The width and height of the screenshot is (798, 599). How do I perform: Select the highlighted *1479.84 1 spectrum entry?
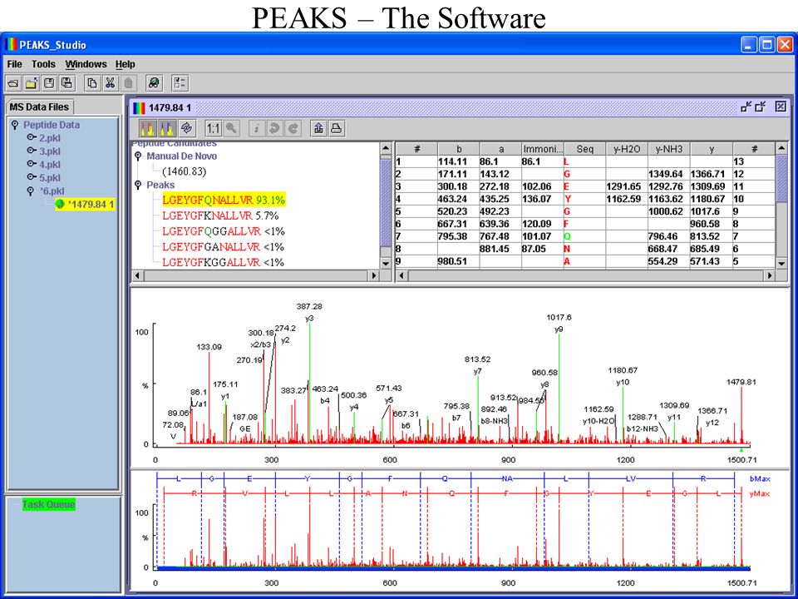(x=86, y=205)
